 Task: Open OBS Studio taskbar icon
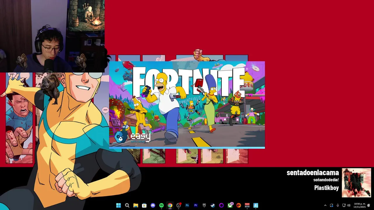[179, 205]
